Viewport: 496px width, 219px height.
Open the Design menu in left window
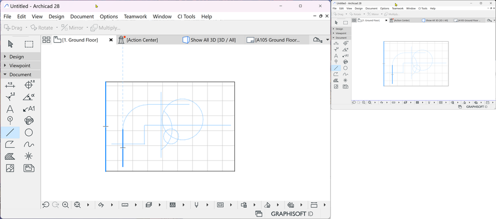coord(56,16)
